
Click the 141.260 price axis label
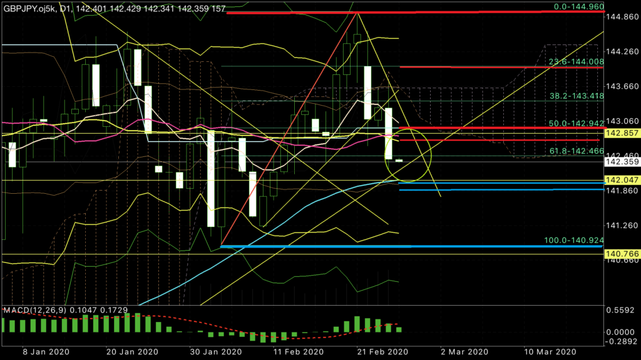pos(623,225)
